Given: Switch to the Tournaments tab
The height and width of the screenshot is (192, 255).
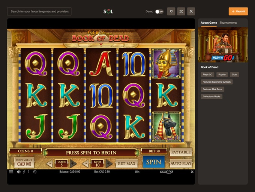Looking at the screenshot, I should point(228,23).
